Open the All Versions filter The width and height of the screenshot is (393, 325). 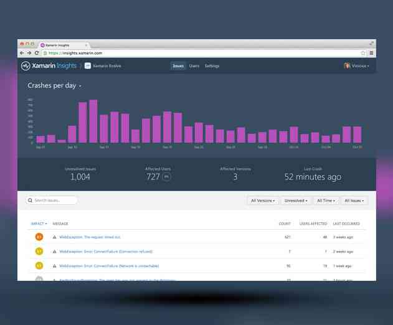point(263,200)
